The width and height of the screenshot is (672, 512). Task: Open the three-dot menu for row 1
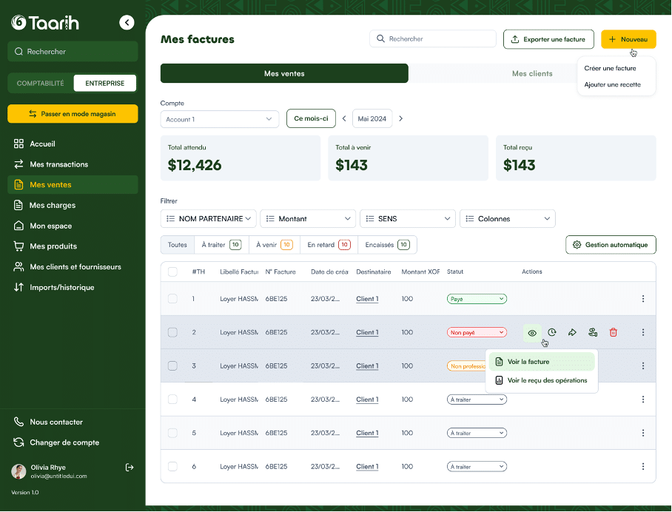(x=642, y=299)
